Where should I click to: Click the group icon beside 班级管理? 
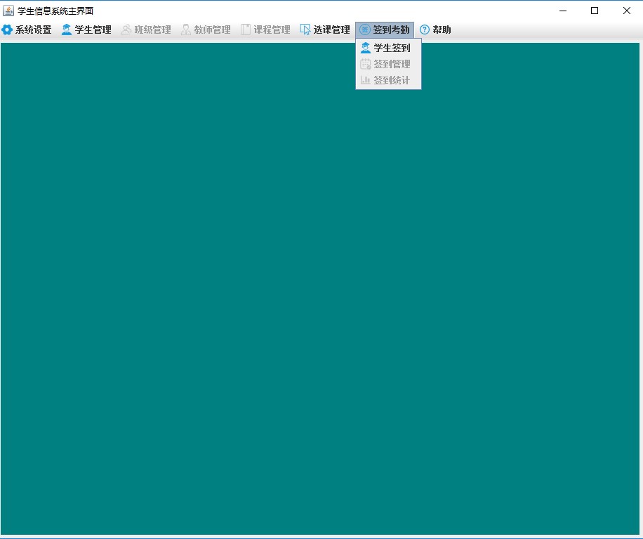click(x=126, y=30)
